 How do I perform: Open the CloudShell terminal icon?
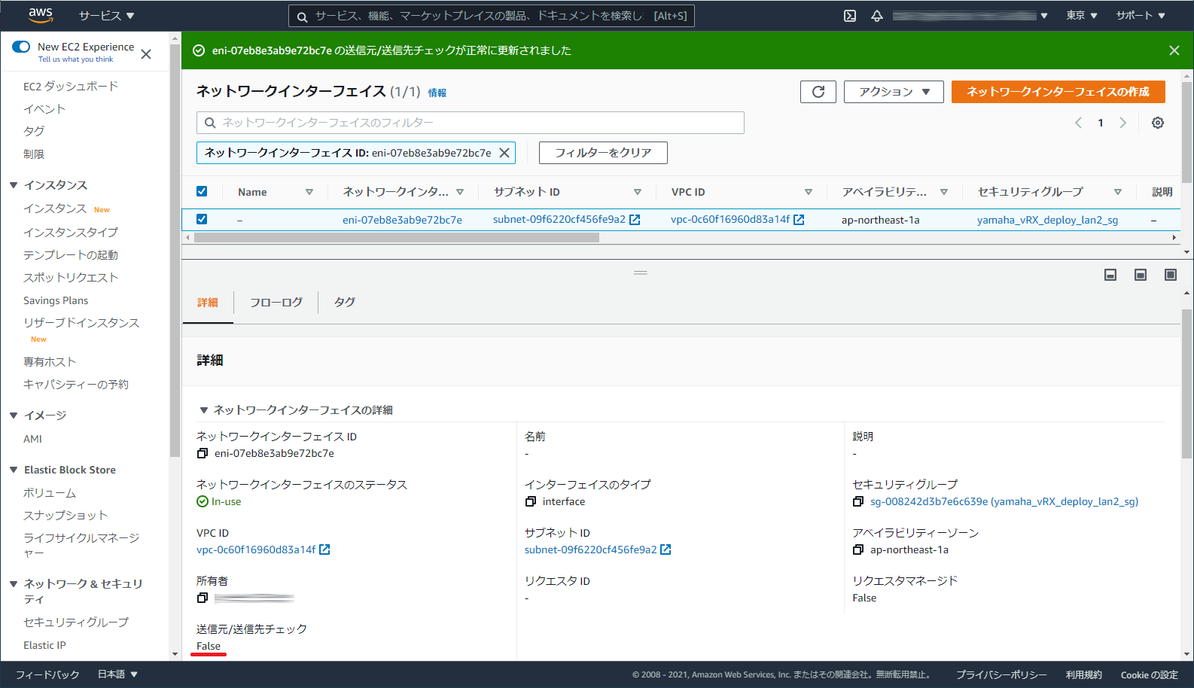[850, 16]
